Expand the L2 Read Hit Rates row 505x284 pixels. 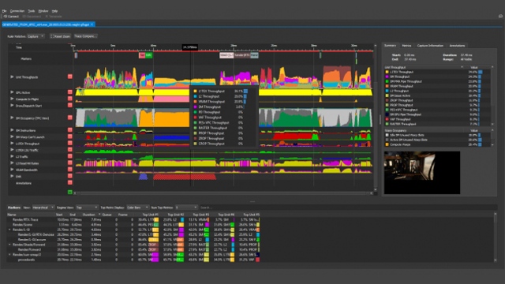(x=12, y=163)
